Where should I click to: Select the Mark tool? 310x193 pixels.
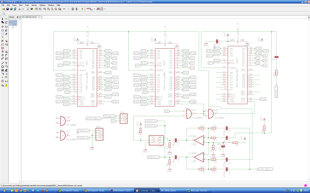(6, 22)
